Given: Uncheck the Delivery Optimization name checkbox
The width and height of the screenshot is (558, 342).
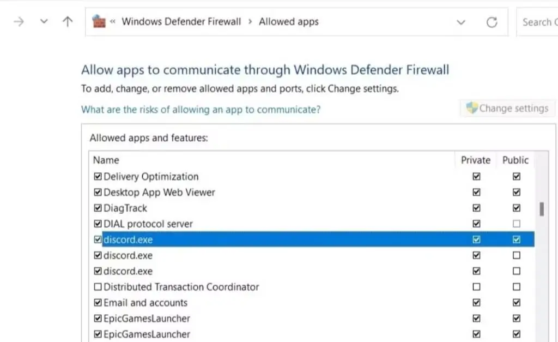Looking at the screenshot, I should click(98, 177).
